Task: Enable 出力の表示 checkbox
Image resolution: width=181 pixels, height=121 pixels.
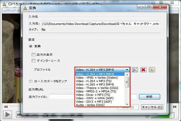Action: click(33, 54)
